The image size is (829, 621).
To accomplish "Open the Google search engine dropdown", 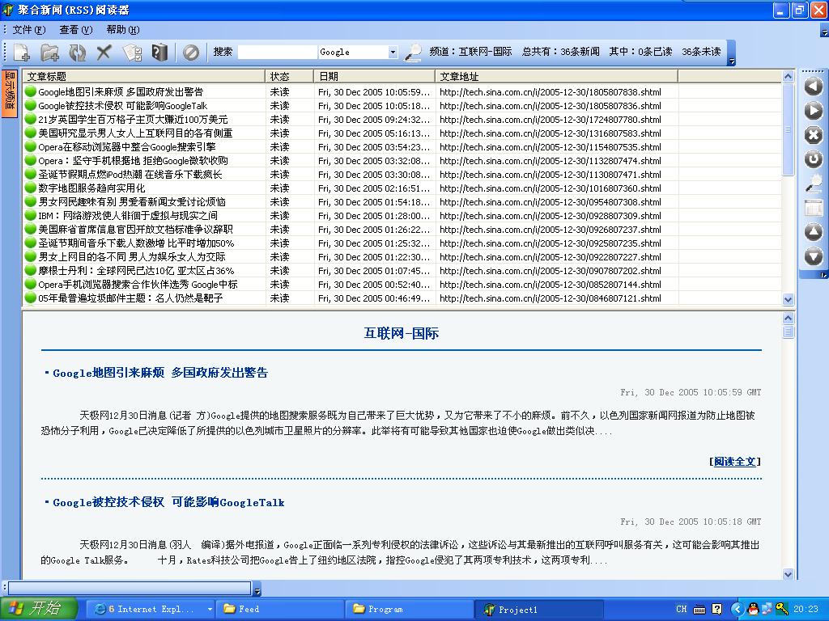I will (x=393, y=53).
